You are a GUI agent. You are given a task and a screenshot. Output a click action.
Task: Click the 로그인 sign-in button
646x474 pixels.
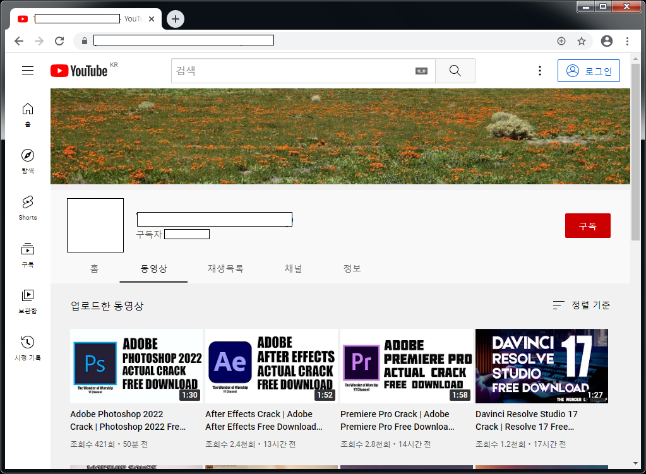pyautogui.click(x=589, y=71)
